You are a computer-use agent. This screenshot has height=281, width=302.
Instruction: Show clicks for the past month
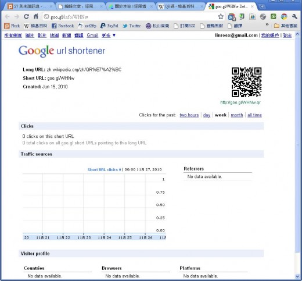[237, 115]
